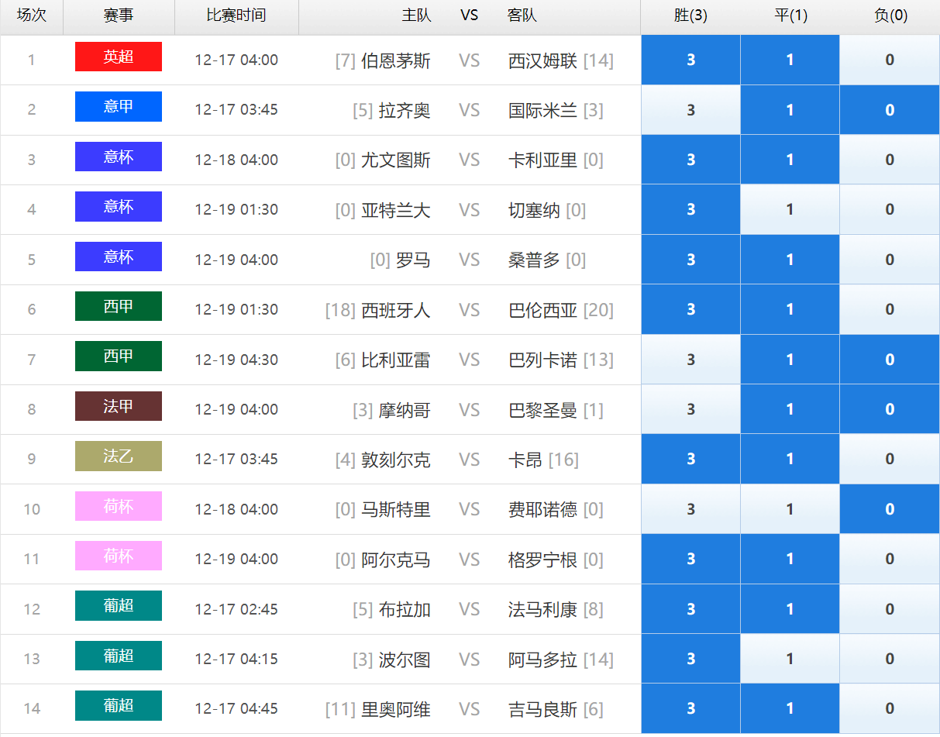
Task: Click the 平(1) column header
Action: pyautogui.click(x=790, y=15)
